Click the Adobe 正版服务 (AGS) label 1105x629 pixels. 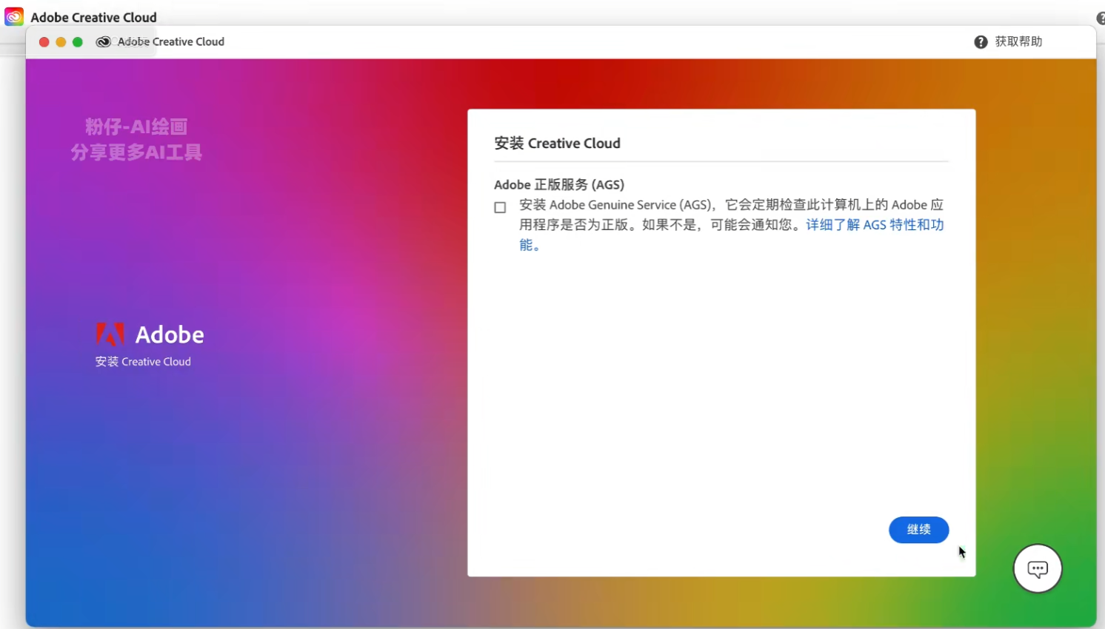(559, 185)
